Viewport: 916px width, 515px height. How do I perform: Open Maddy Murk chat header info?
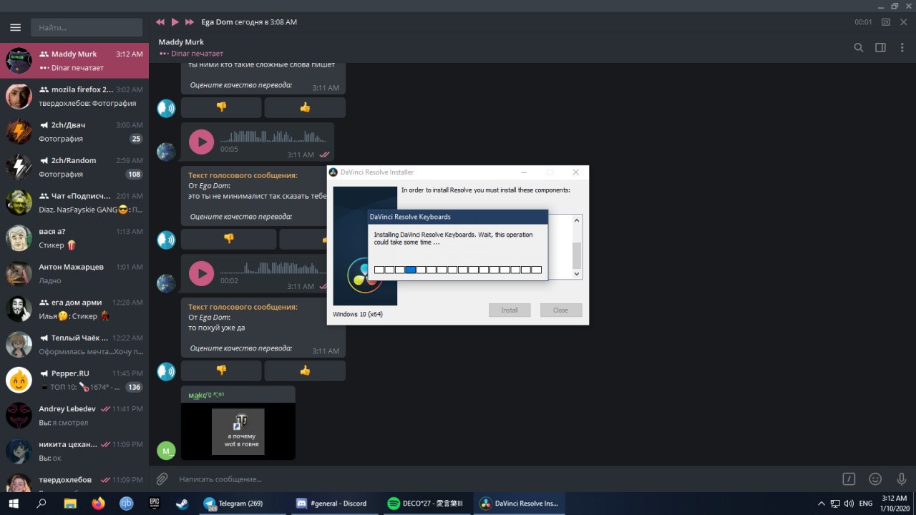[181, 42]
